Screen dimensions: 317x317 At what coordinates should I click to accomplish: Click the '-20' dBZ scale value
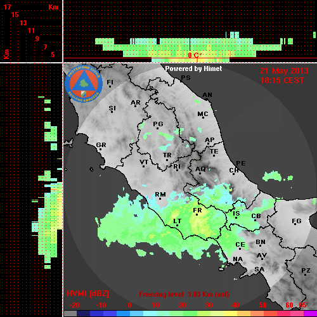(74, 305)
